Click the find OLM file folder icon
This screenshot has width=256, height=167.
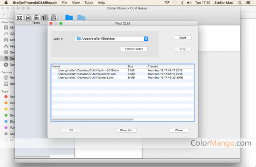[81, 17]
